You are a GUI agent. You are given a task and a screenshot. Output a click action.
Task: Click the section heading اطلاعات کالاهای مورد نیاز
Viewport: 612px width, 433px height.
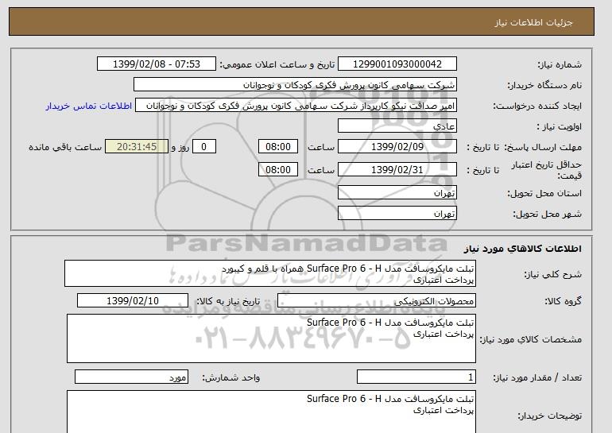click(x=523, y=249)
